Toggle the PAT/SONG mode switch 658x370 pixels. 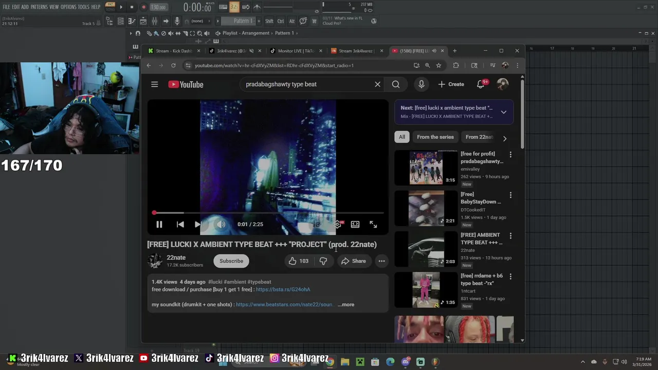click(x=109, y=7)
